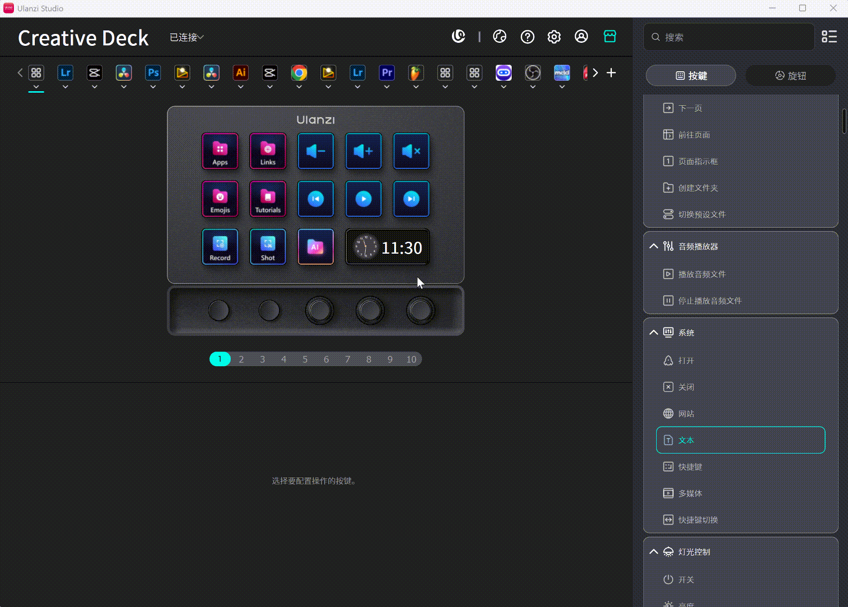The image size is (848, 607).
Task: Toggle the list view icon beside search
Action: click(x=829, y=37)
